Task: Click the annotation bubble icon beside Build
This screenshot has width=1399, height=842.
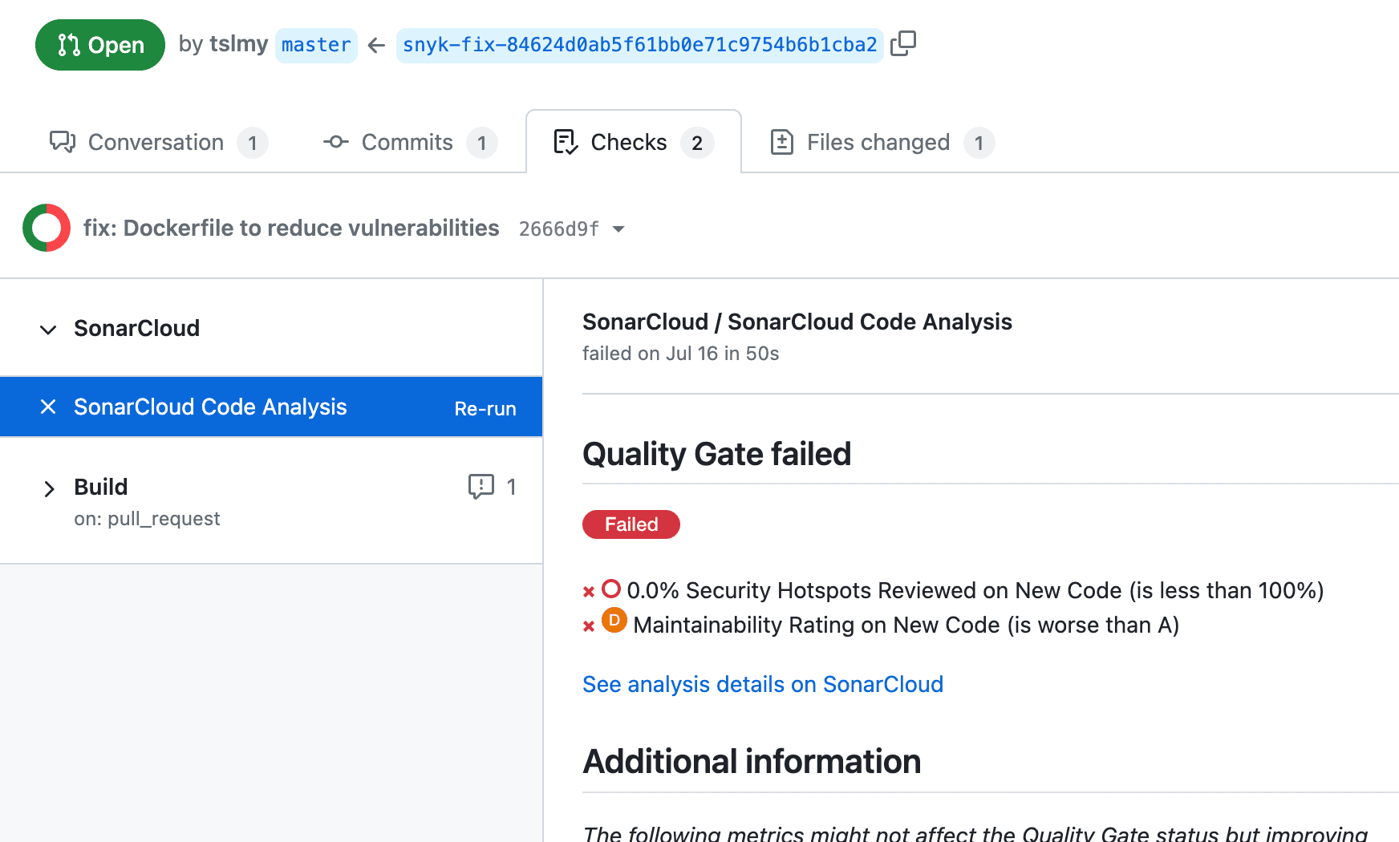Action: point(481,487)
